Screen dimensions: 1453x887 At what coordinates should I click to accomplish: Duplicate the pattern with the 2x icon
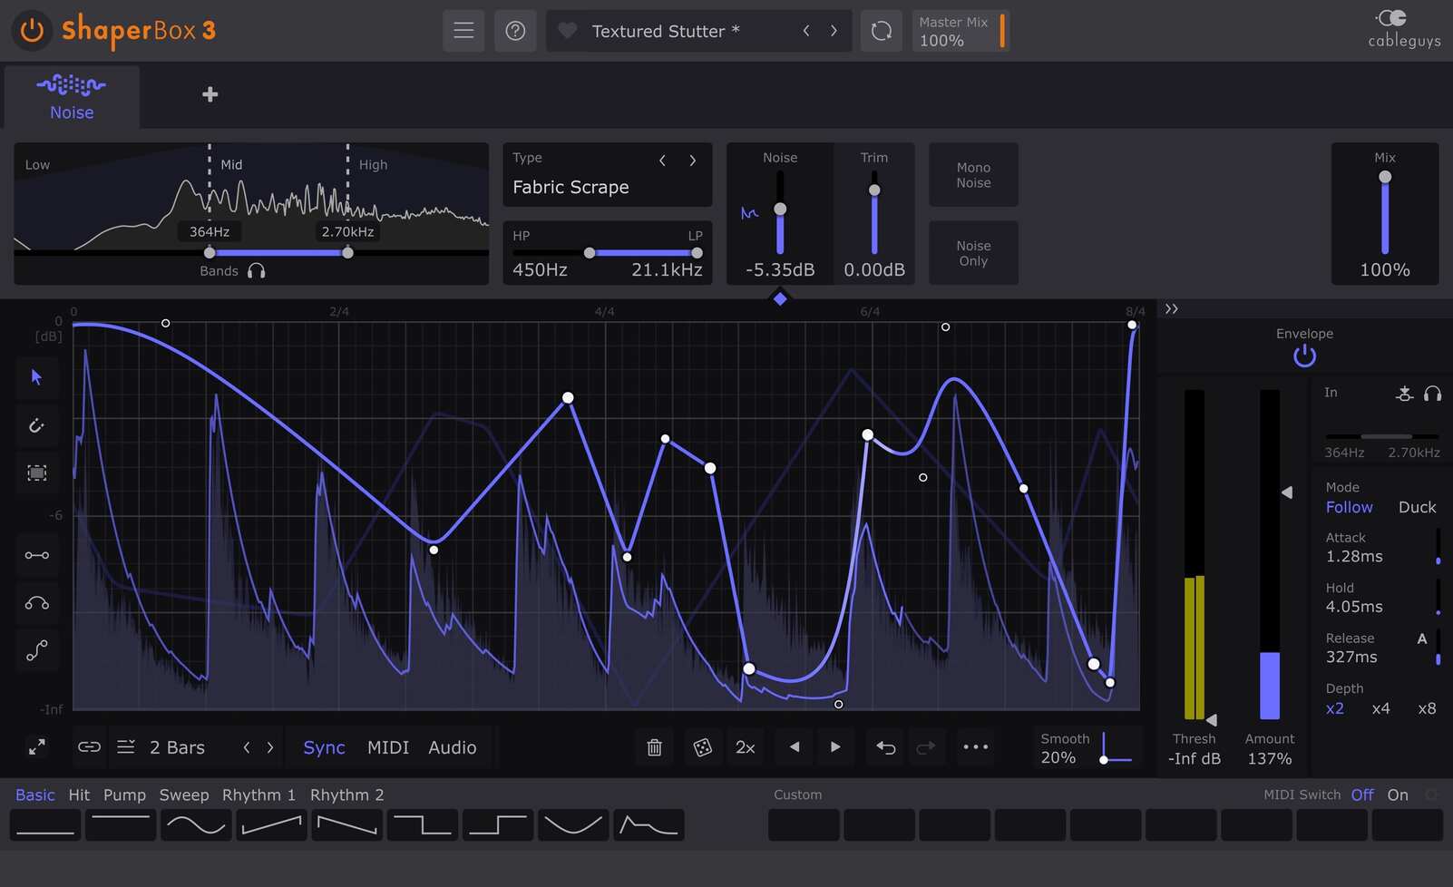point(745,746)
